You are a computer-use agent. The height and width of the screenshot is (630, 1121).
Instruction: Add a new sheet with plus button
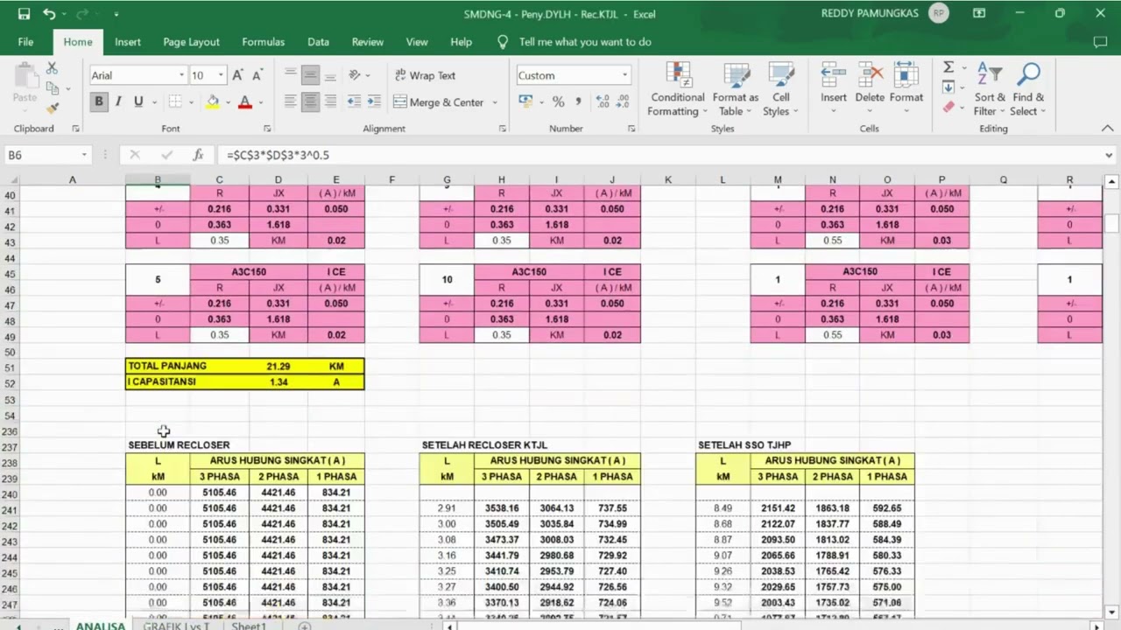click(x=305, y=626)
